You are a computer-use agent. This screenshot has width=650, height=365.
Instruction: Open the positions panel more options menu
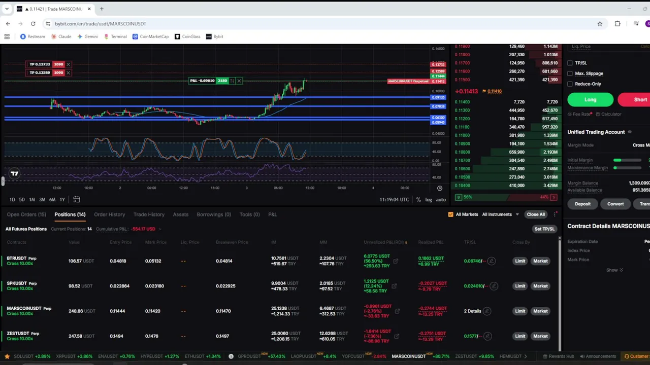[x=556, y=214]
